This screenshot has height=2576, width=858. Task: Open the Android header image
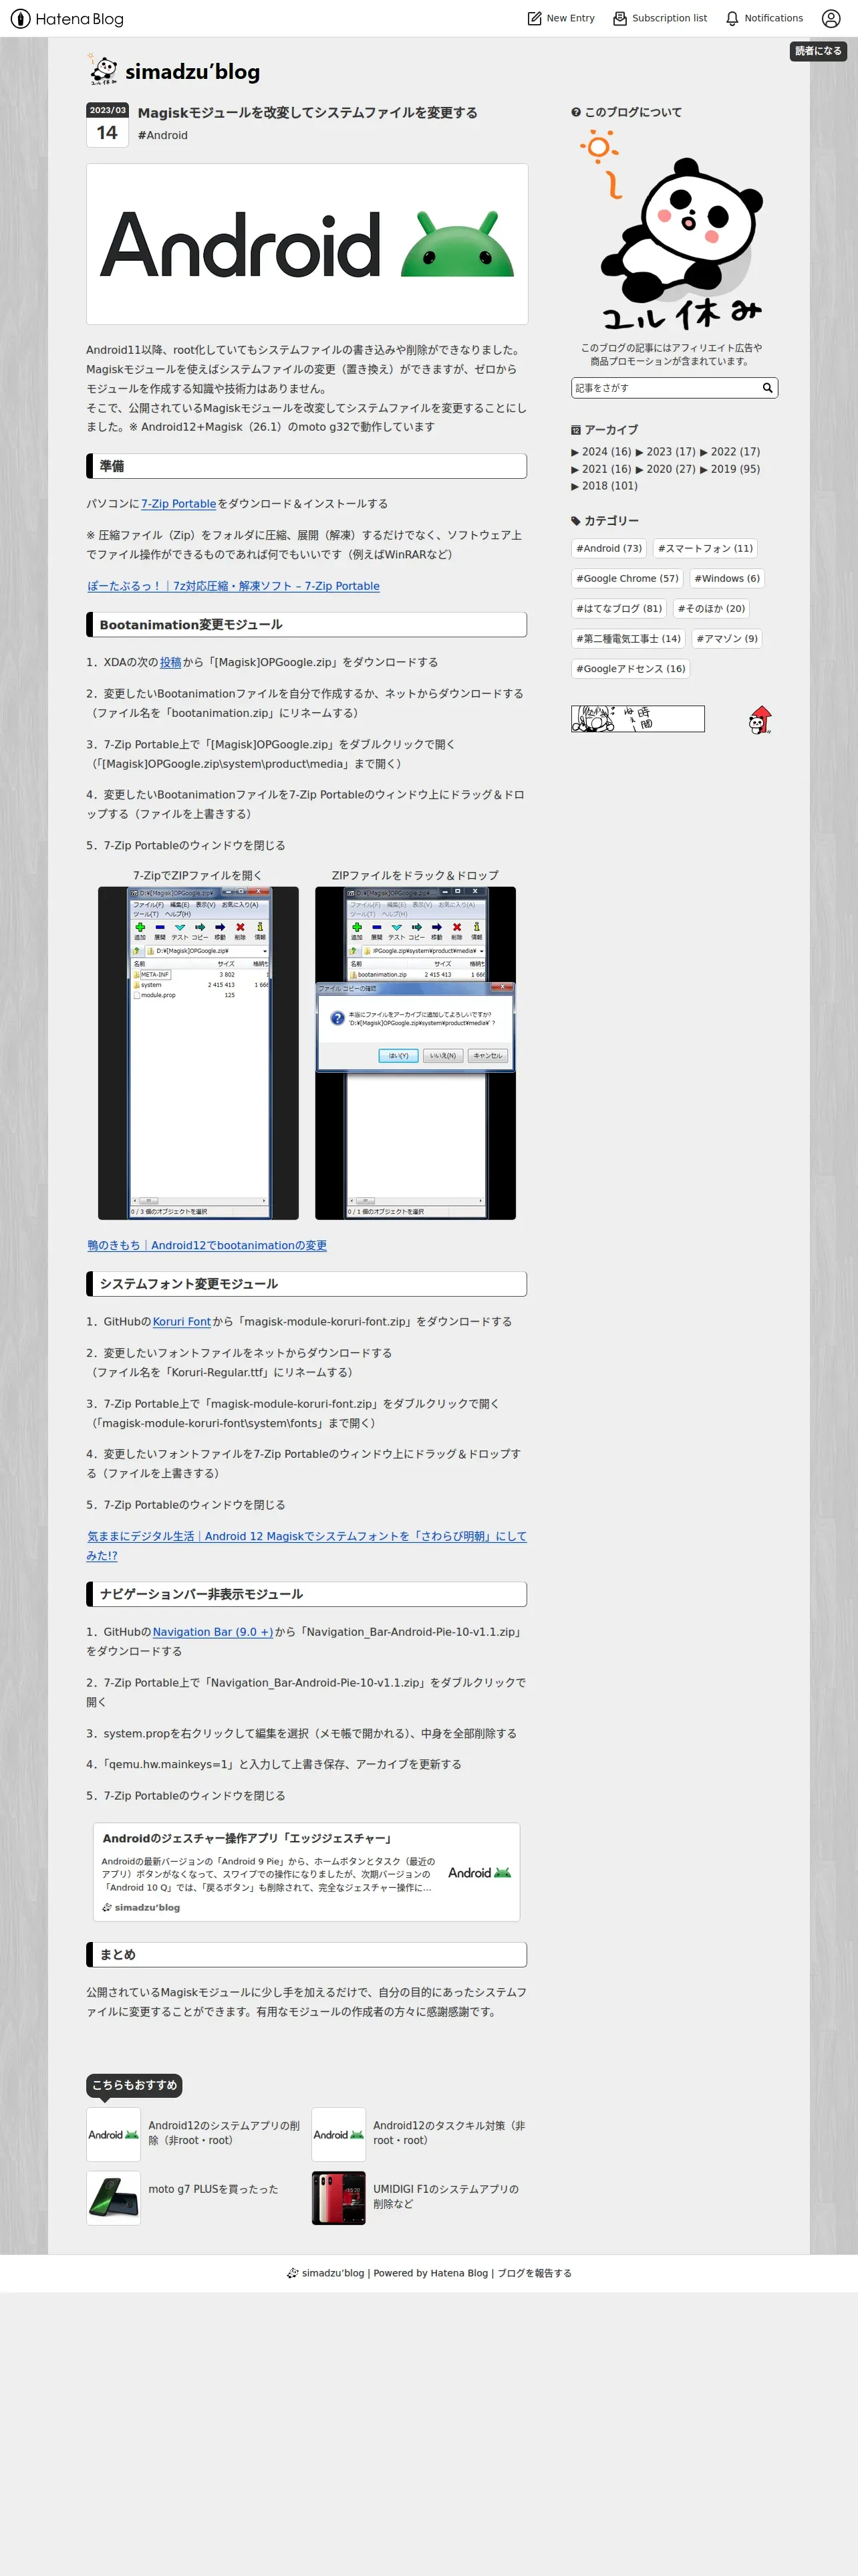click(307, 243)
